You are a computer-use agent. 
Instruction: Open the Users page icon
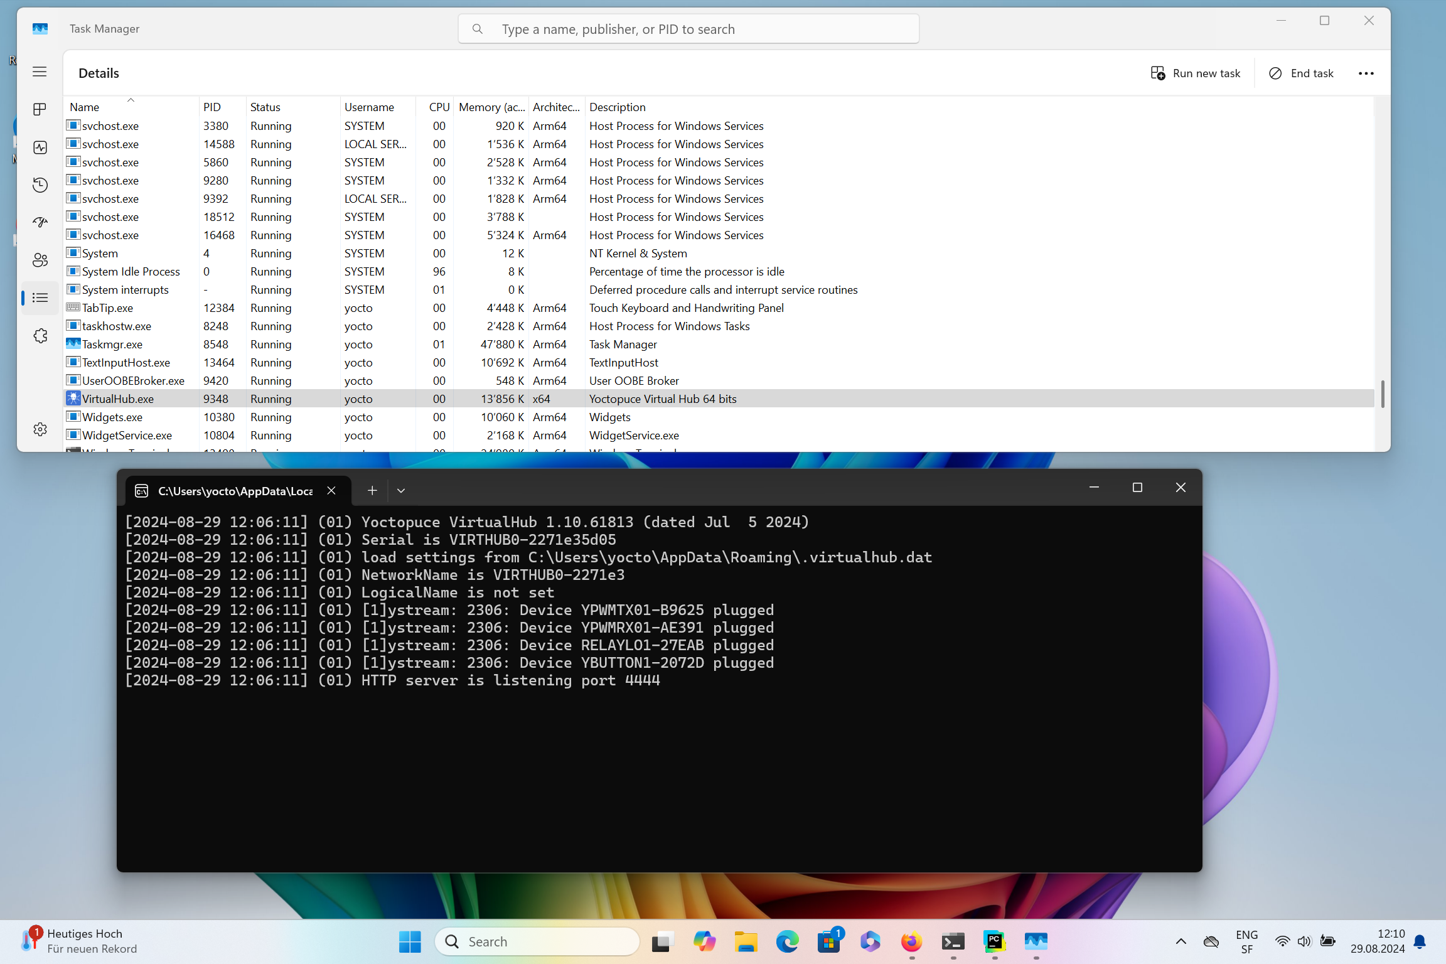(x=40, y=260)
